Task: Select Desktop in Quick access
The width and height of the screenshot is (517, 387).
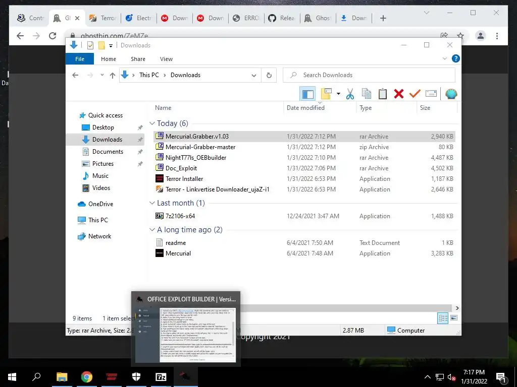Action: [x=103, y=127]
